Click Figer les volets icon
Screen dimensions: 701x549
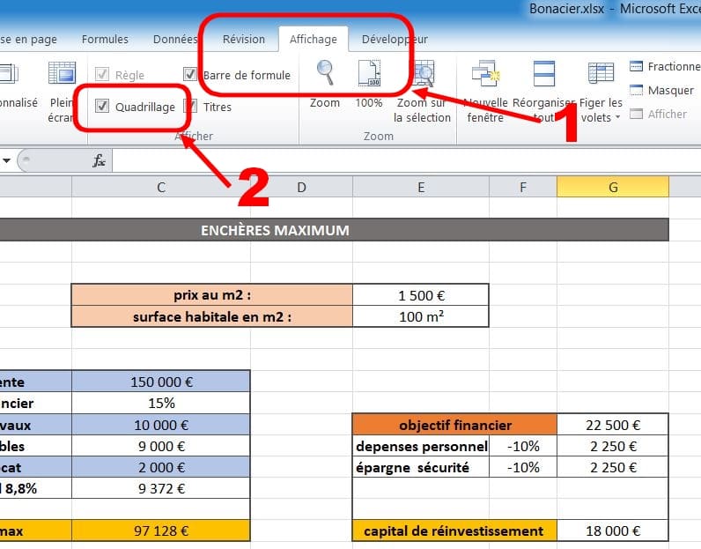point(601,73)
